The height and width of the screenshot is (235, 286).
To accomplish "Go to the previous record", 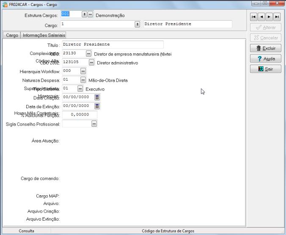I will click(x=261, y=17).
